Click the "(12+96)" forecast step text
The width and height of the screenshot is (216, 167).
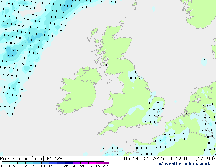click(x=205, y=159)
